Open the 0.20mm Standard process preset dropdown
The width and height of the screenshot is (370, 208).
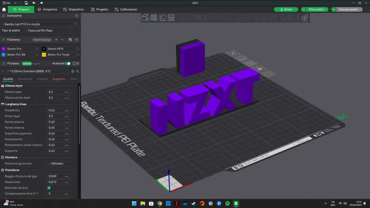pyautogui.click(x=37, y=71)
